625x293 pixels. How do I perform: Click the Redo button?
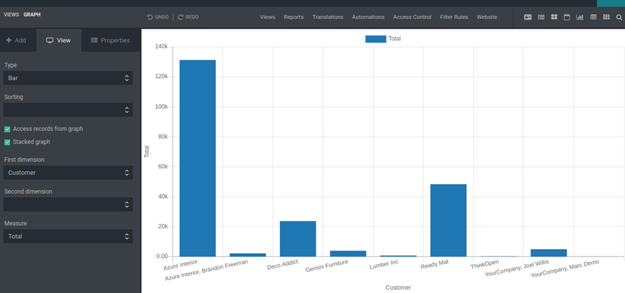tap(188, 17)
